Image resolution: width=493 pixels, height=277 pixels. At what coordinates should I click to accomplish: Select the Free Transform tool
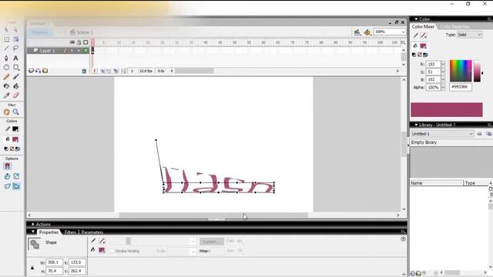point(6,39)
